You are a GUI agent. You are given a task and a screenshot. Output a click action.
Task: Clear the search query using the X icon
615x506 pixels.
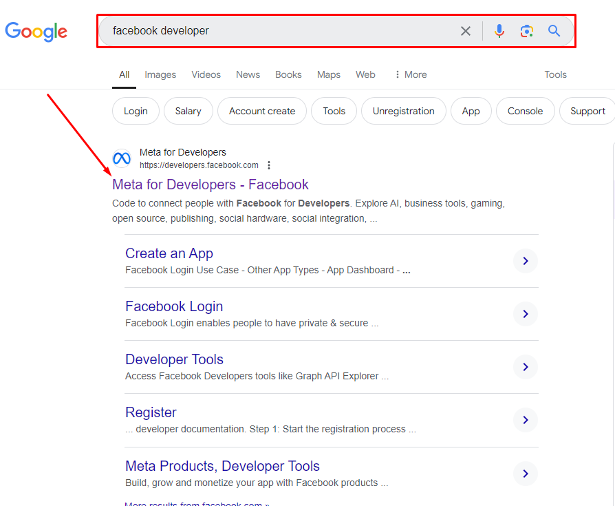point(466,30)
